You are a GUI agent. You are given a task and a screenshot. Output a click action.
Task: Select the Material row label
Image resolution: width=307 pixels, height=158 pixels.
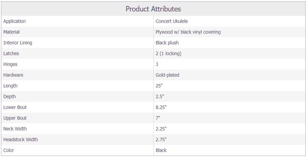[11, 32]
